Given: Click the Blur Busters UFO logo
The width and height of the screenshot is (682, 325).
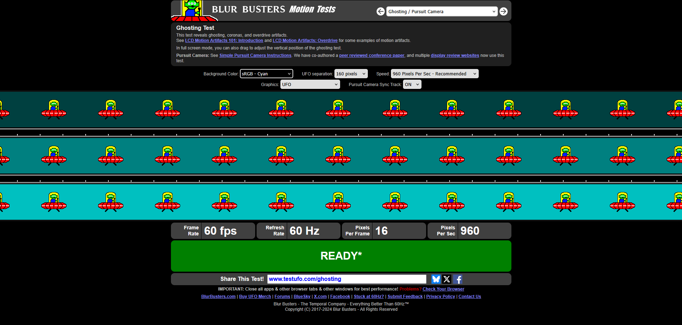Looking at the screenshot, I should click(194, 11).
